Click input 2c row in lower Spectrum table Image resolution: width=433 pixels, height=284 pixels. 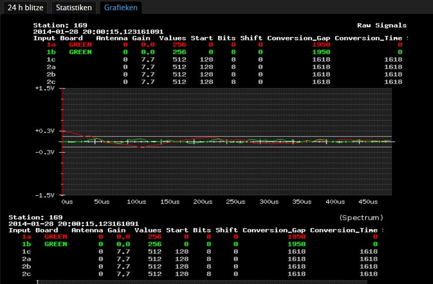coord(27,274)
